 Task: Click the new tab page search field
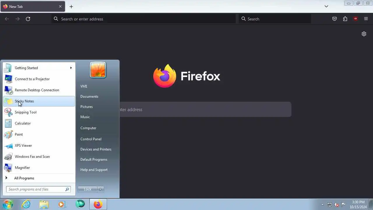205,110
